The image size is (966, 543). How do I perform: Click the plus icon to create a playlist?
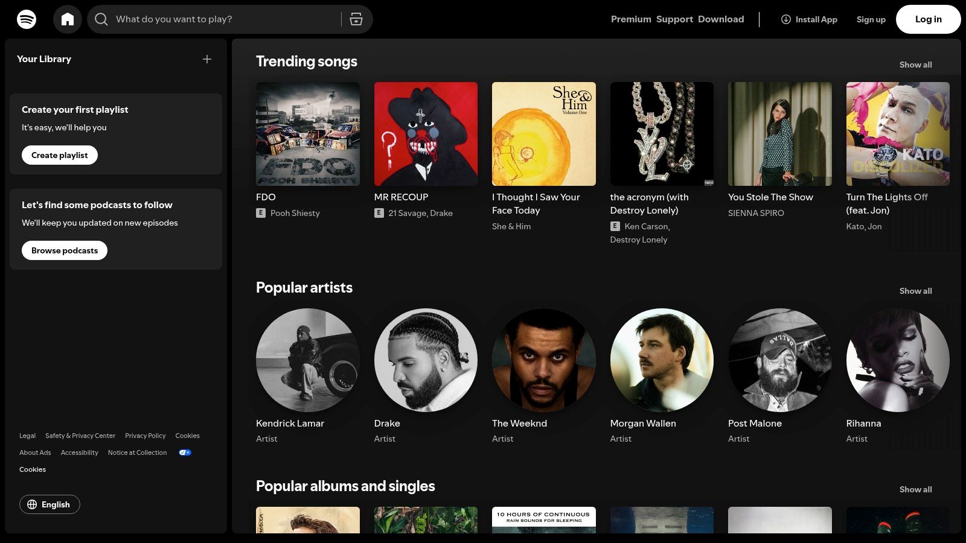tap(206, 59)
